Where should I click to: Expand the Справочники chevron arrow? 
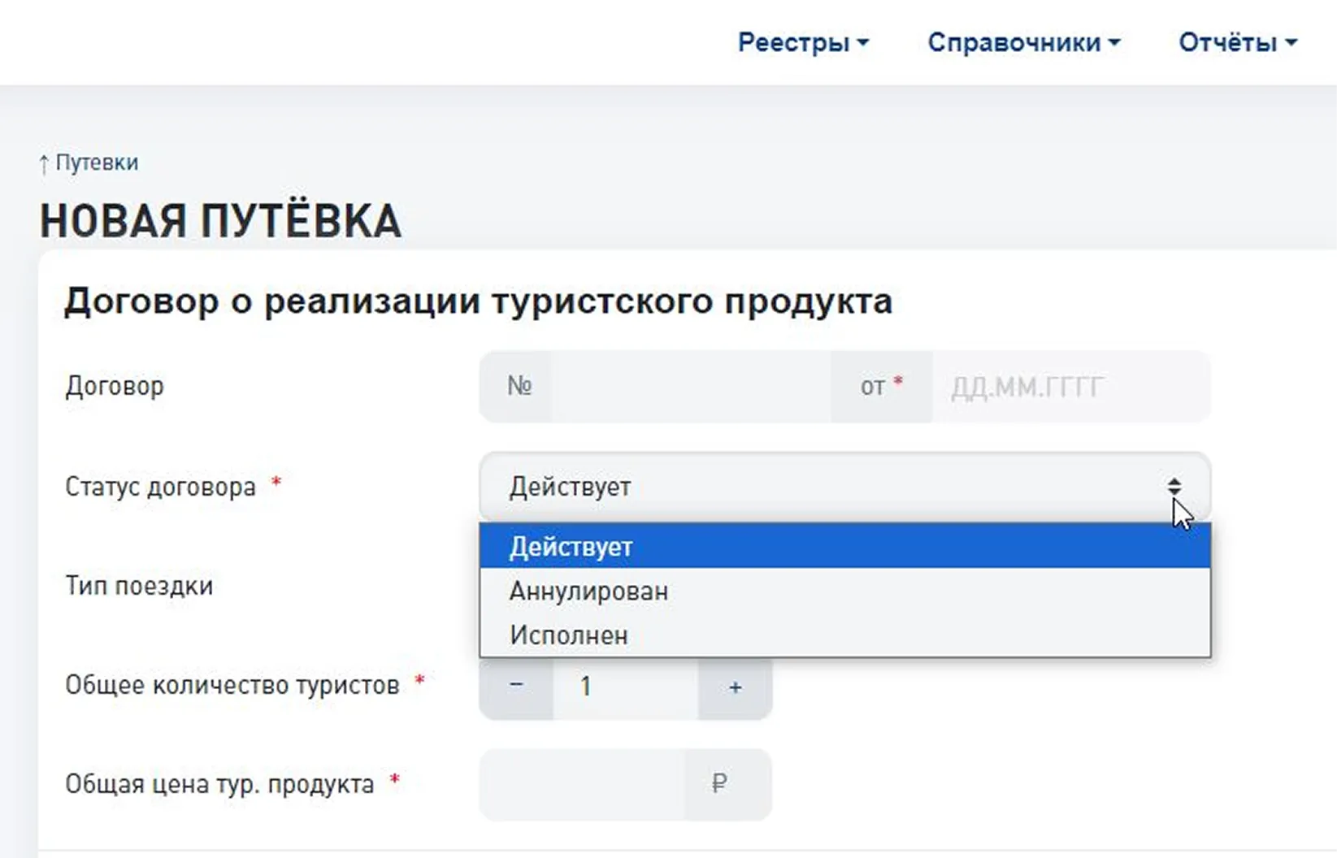coord(1116,42)
